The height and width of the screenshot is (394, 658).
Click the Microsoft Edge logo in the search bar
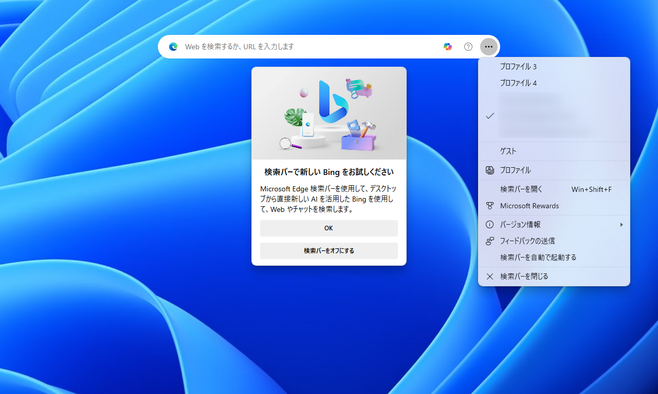click(x=173, y=47)
